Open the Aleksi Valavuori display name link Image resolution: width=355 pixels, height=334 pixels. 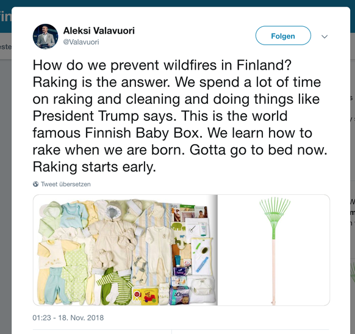(99, 31)
